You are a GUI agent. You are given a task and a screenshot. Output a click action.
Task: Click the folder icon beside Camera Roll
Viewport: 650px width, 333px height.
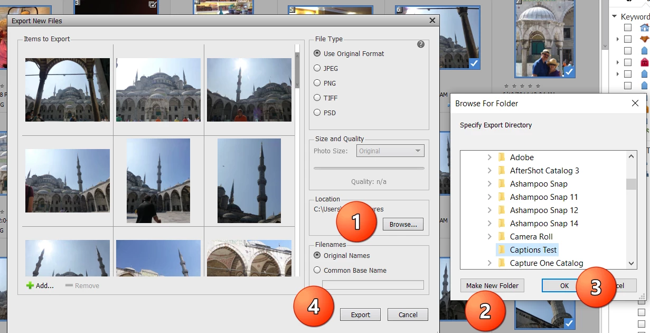(502, 236)
